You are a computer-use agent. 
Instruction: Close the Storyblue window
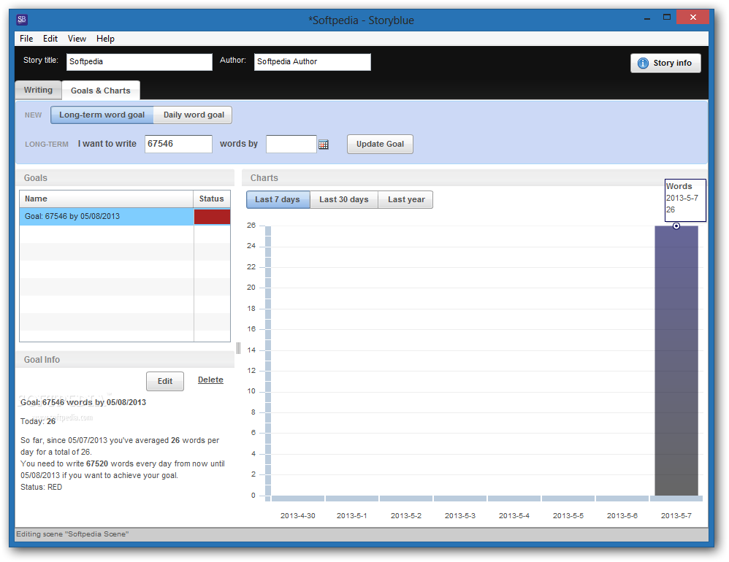coord(692,18)
